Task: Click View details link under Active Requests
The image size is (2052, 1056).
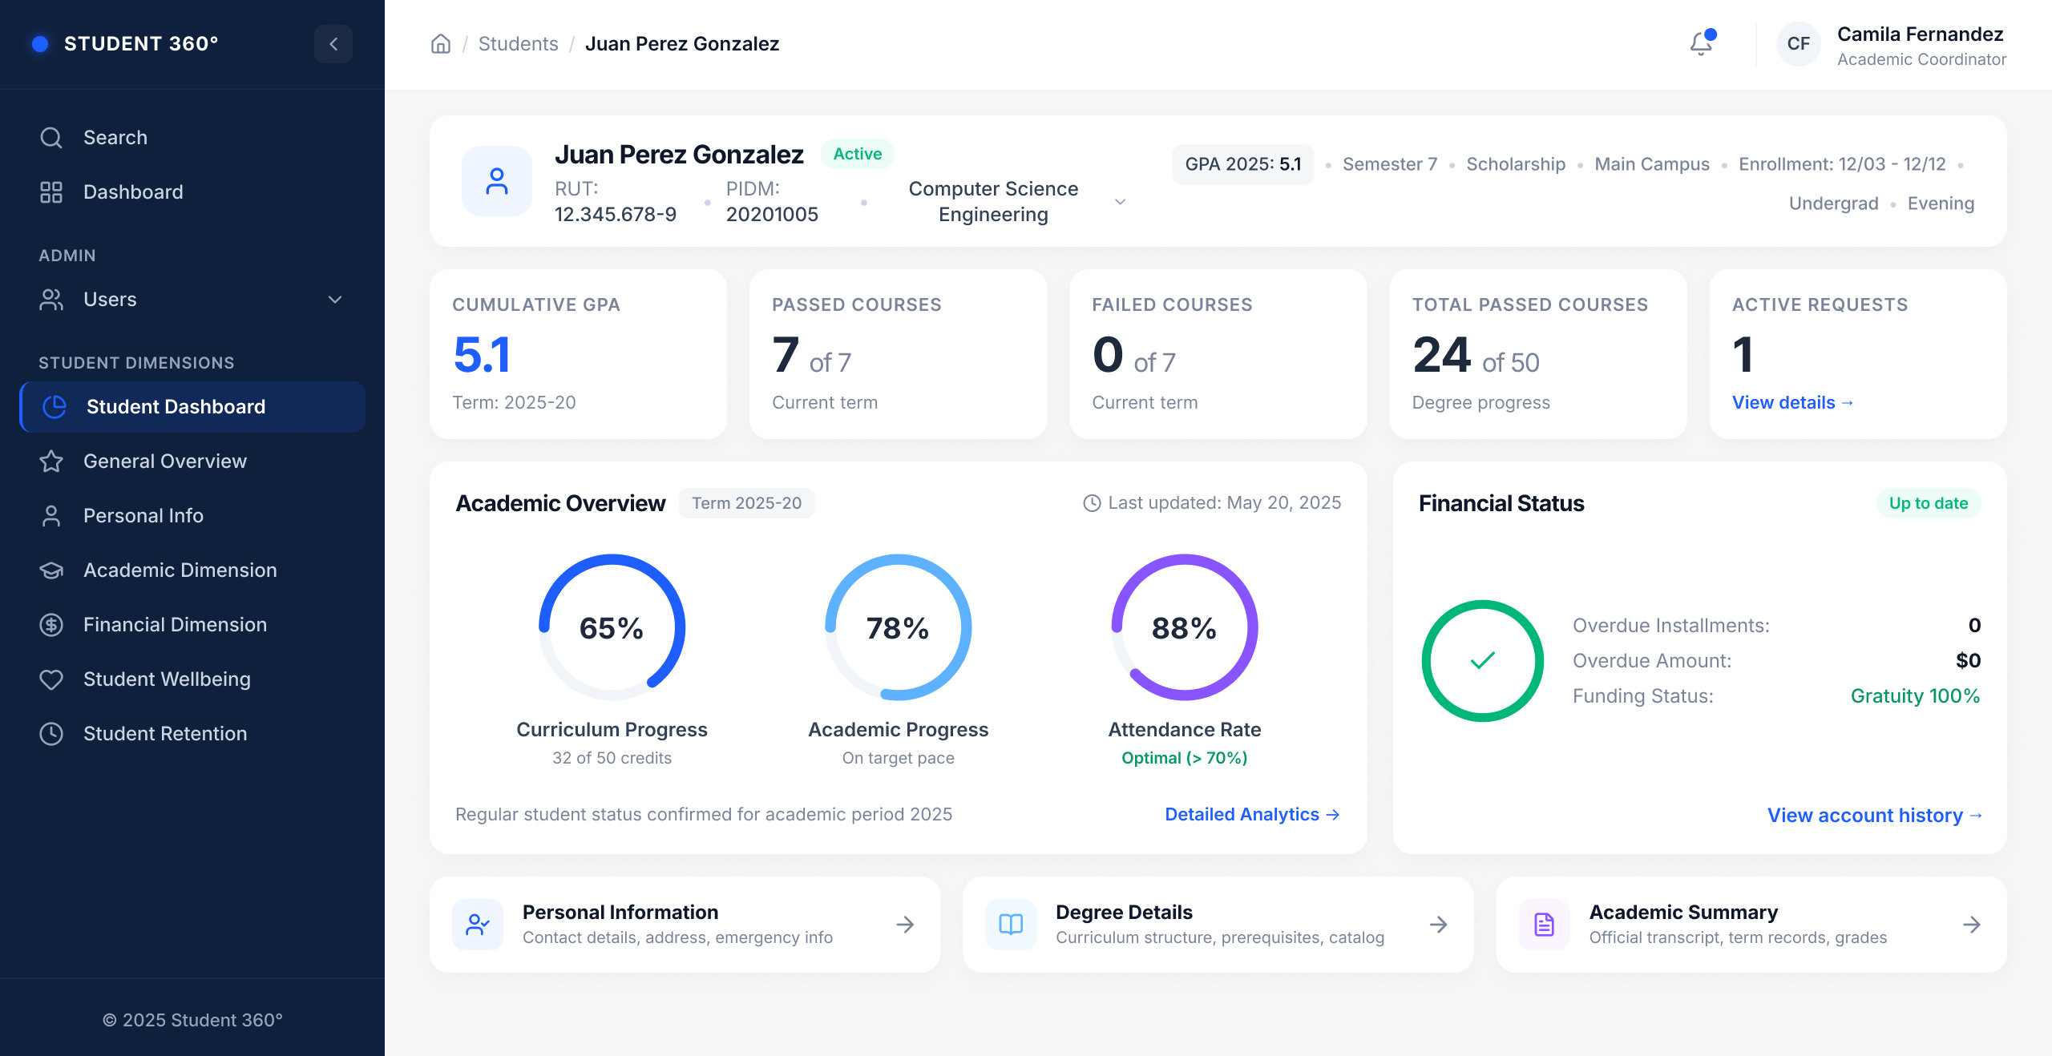Action: [1793, 402]
